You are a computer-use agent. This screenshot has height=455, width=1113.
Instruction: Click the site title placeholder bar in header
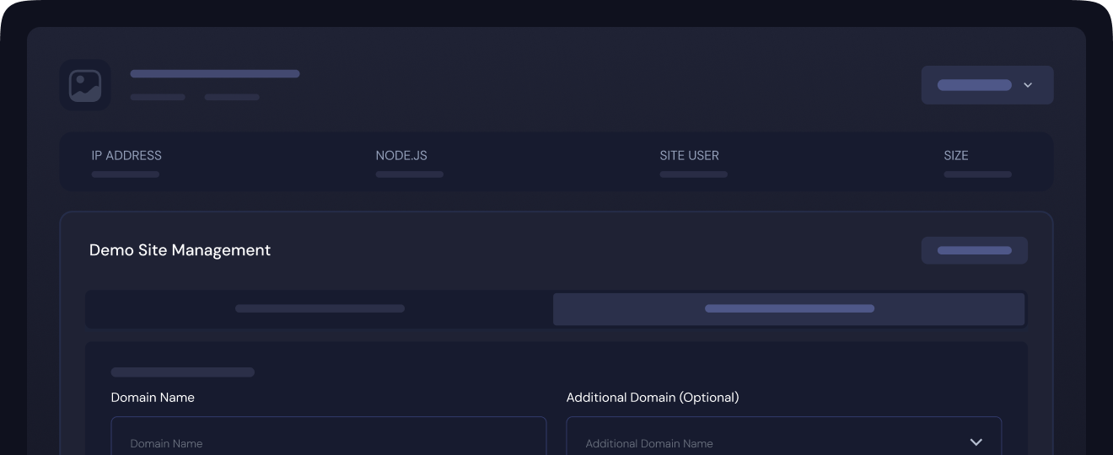click(x=215, y=74)
